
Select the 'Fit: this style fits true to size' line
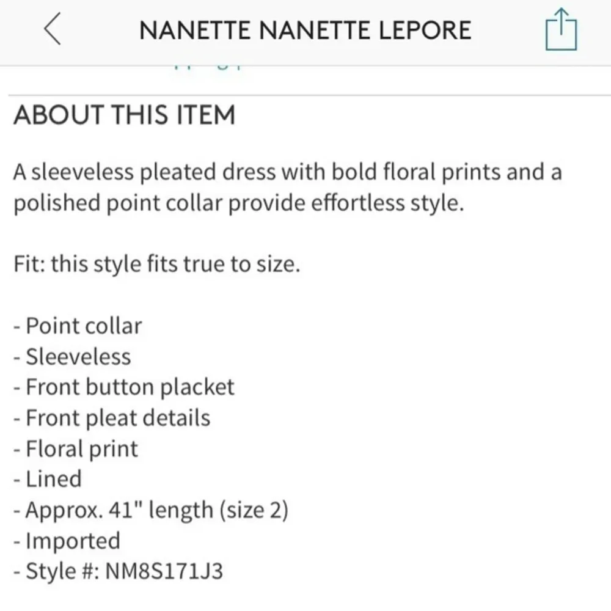coord(156,263)
